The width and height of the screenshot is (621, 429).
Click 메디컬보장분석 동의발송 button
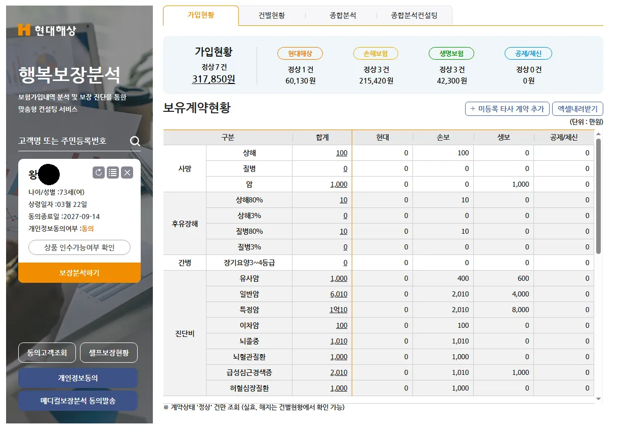[78, 401]
